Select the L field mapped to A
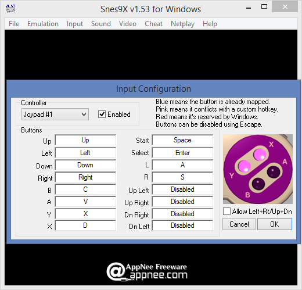 click(182, 165)
